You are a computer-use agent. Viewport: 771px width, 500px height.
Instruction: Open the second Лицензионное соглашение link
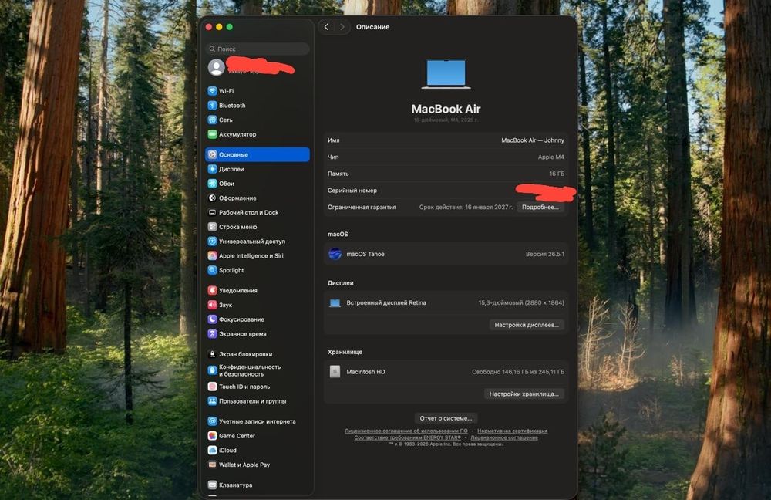coord(504,437)
